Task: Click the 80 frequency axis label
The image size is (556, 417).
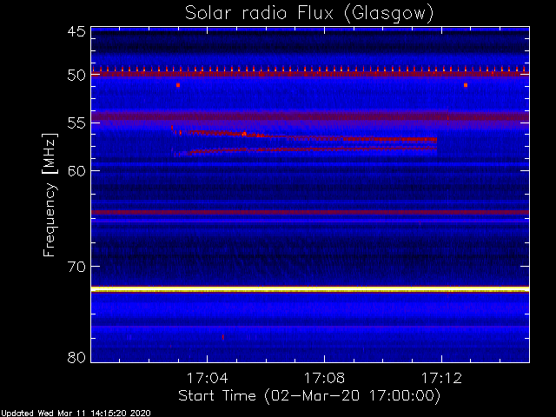Action: coord(76,357)
